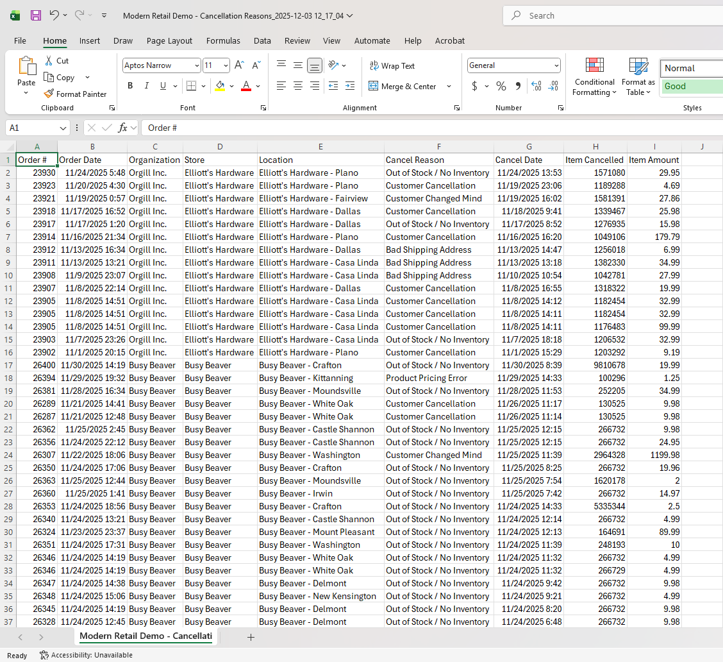Image resolution: width=723 pixels, height=662 pixels.
Task: Open Conditional Formatting menu
Action: (x=594, y=76)
